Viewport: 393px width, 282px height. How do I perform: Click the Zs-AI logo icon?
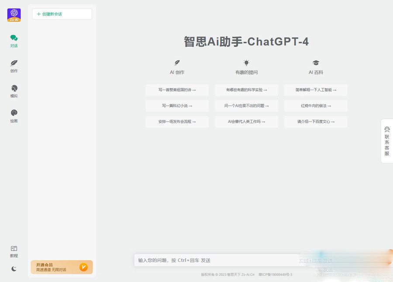pos(14,15)
